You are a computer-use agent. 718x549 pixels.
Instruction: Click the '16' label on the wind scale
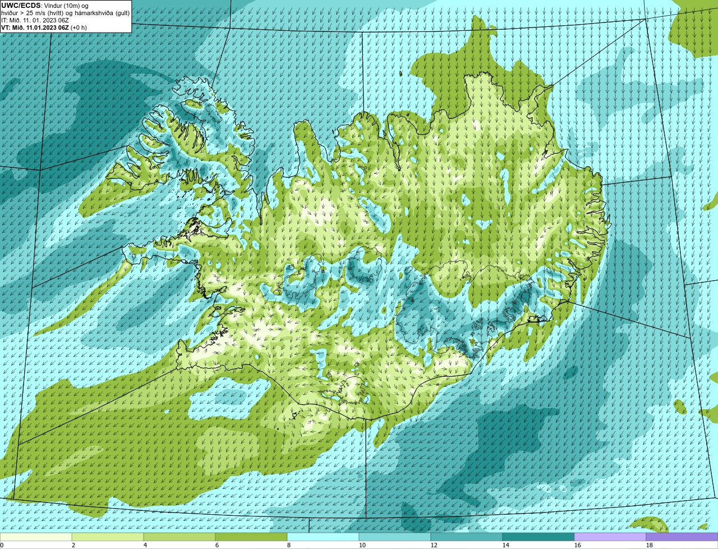578,545
